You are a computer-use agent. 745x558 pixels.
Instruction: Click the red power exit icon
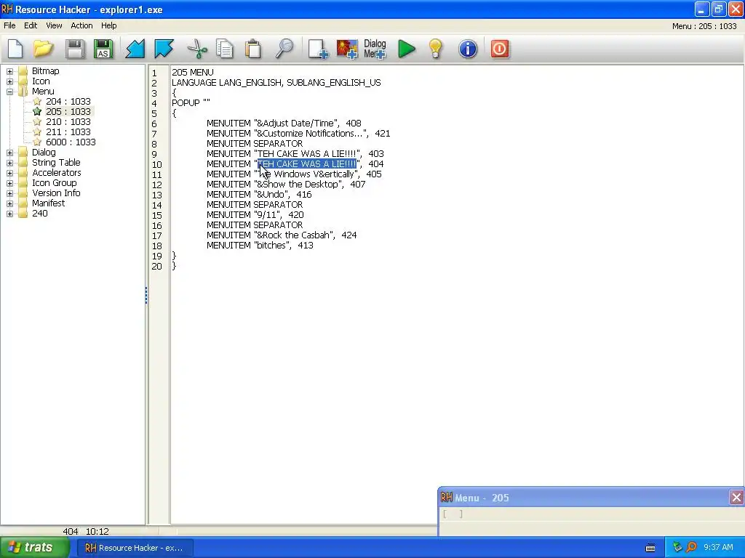click(x=499, y=49)
